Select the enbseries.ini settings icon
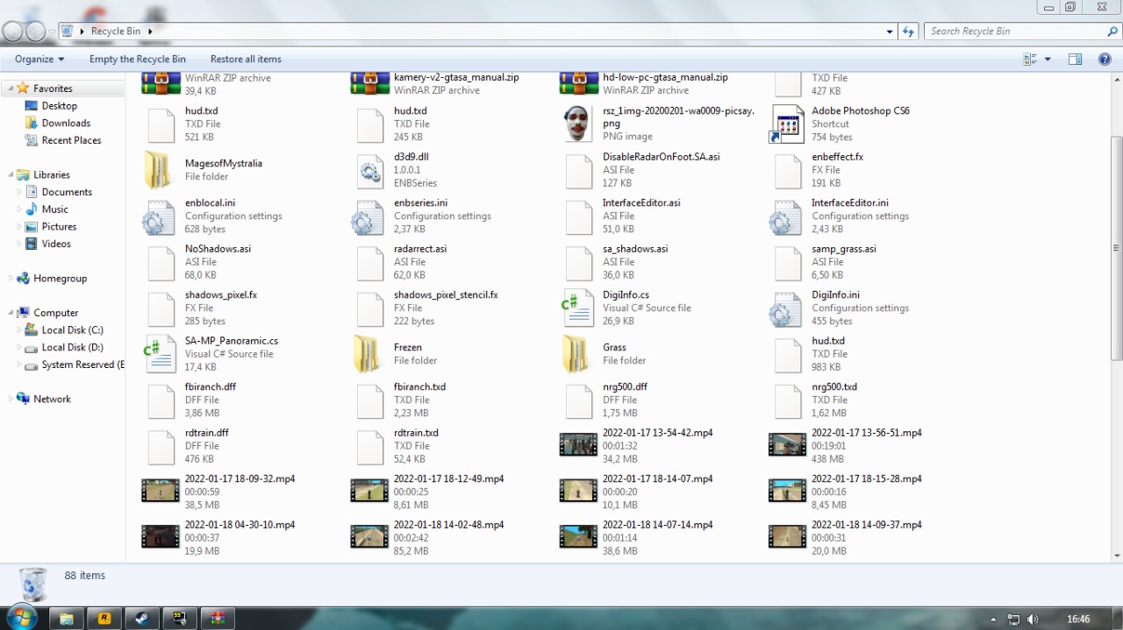 pos(368,217)
